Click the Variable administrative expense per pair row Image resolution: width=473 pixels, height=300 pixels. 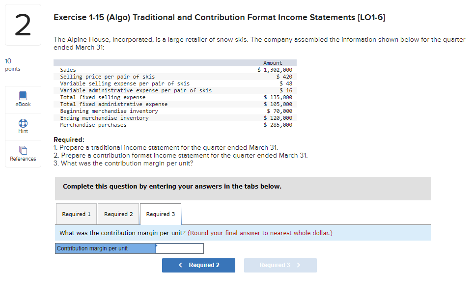(175, 90)
